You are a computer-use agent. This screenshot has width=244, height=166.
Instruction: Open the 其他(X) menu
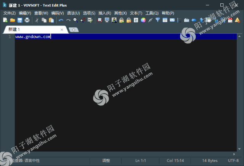120,13
